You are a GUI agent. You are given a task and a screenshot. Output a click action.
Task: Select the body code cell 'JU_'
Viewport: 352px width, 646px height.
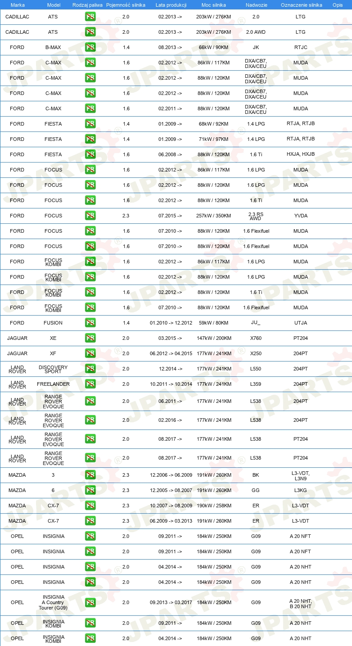point(256,323)
